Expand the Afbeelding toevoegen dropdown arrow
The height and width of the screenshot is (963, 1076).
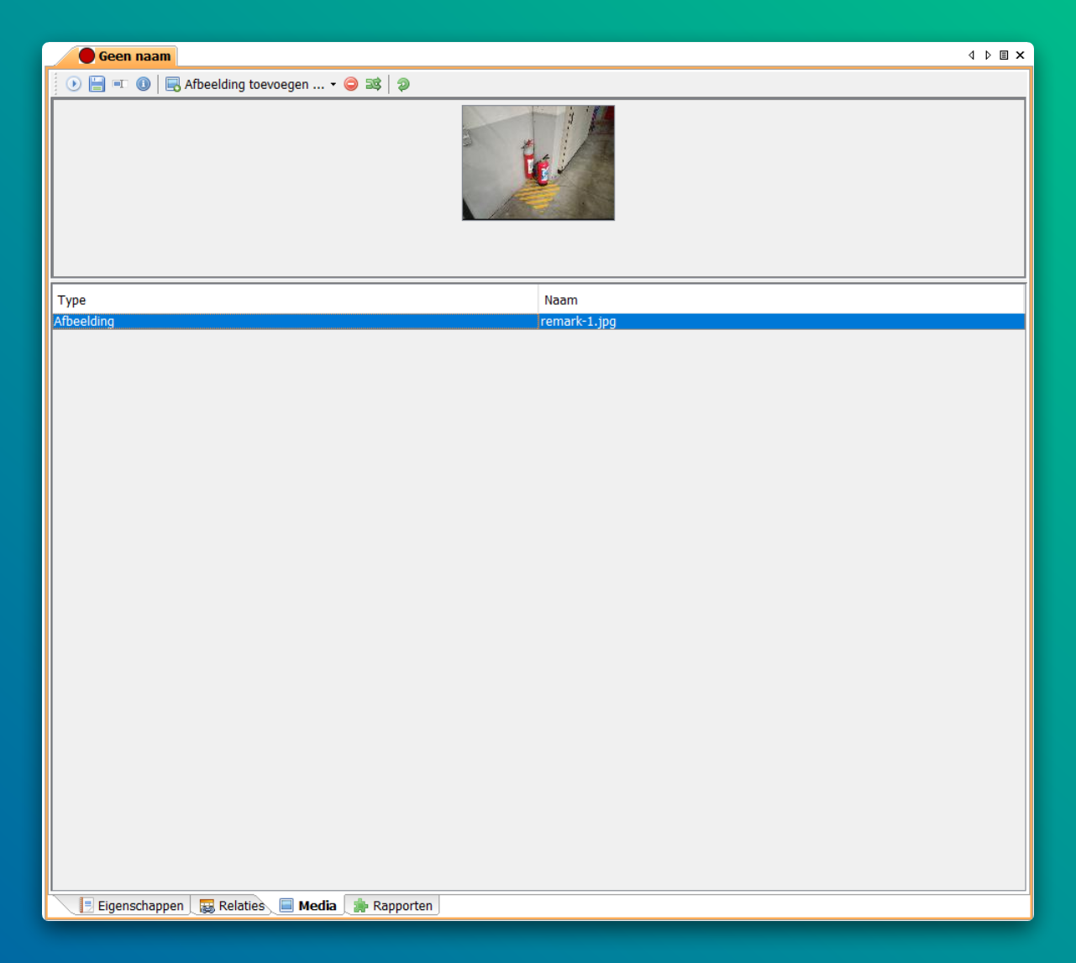tap(333, 85)
